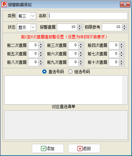Click the 返回 button with red X

coord(84,149)
